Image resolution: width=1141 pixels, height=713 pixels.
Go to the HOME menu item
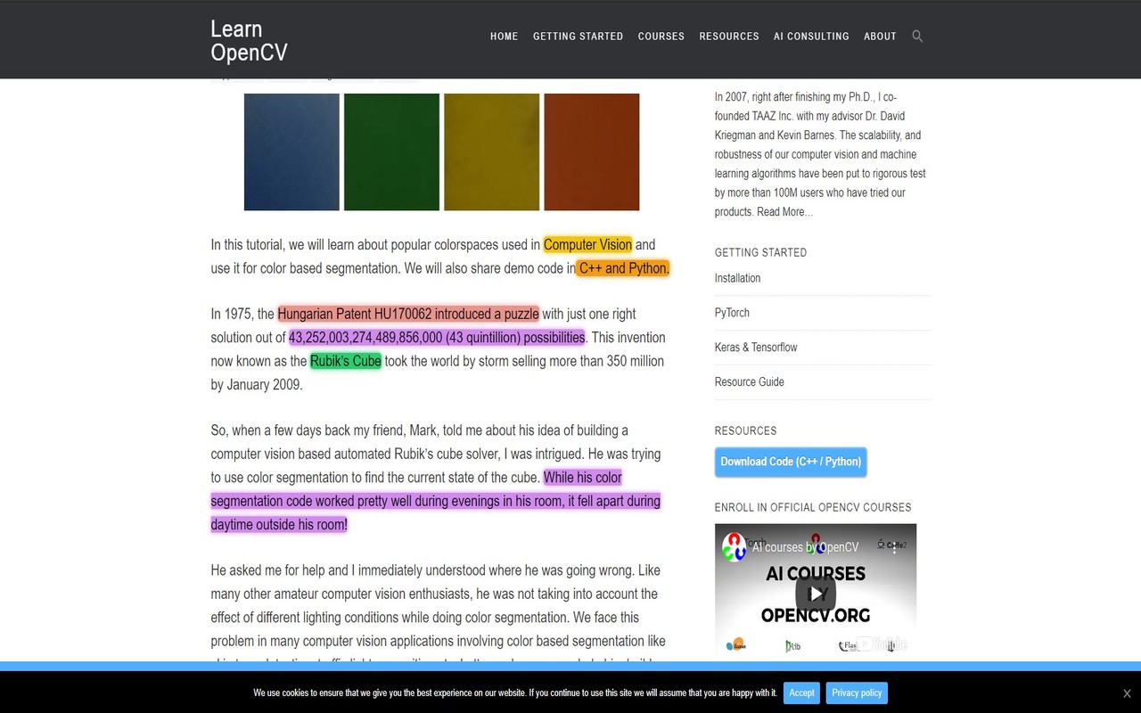click(505, 37)
